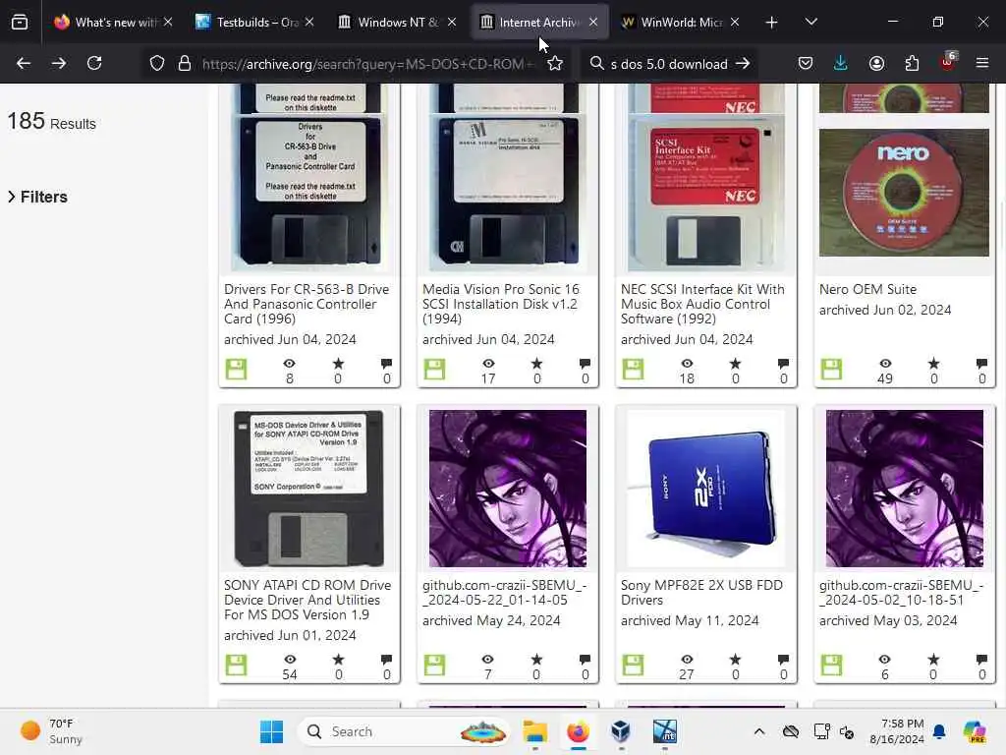Close the Internet Archive tab
The height and width of the screenshot is (755, 1006).
coord(593,23)
